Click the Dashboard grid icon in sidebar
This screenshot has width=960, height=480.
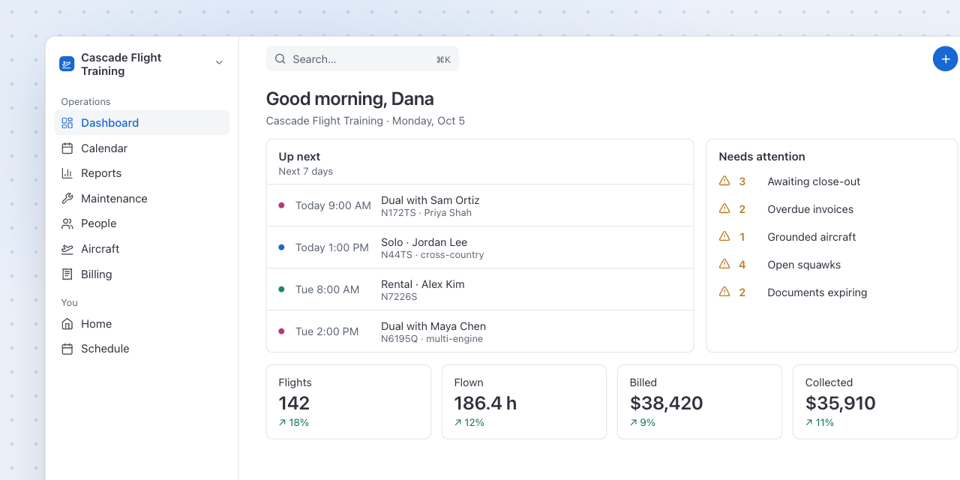click(x=67, y=123)
